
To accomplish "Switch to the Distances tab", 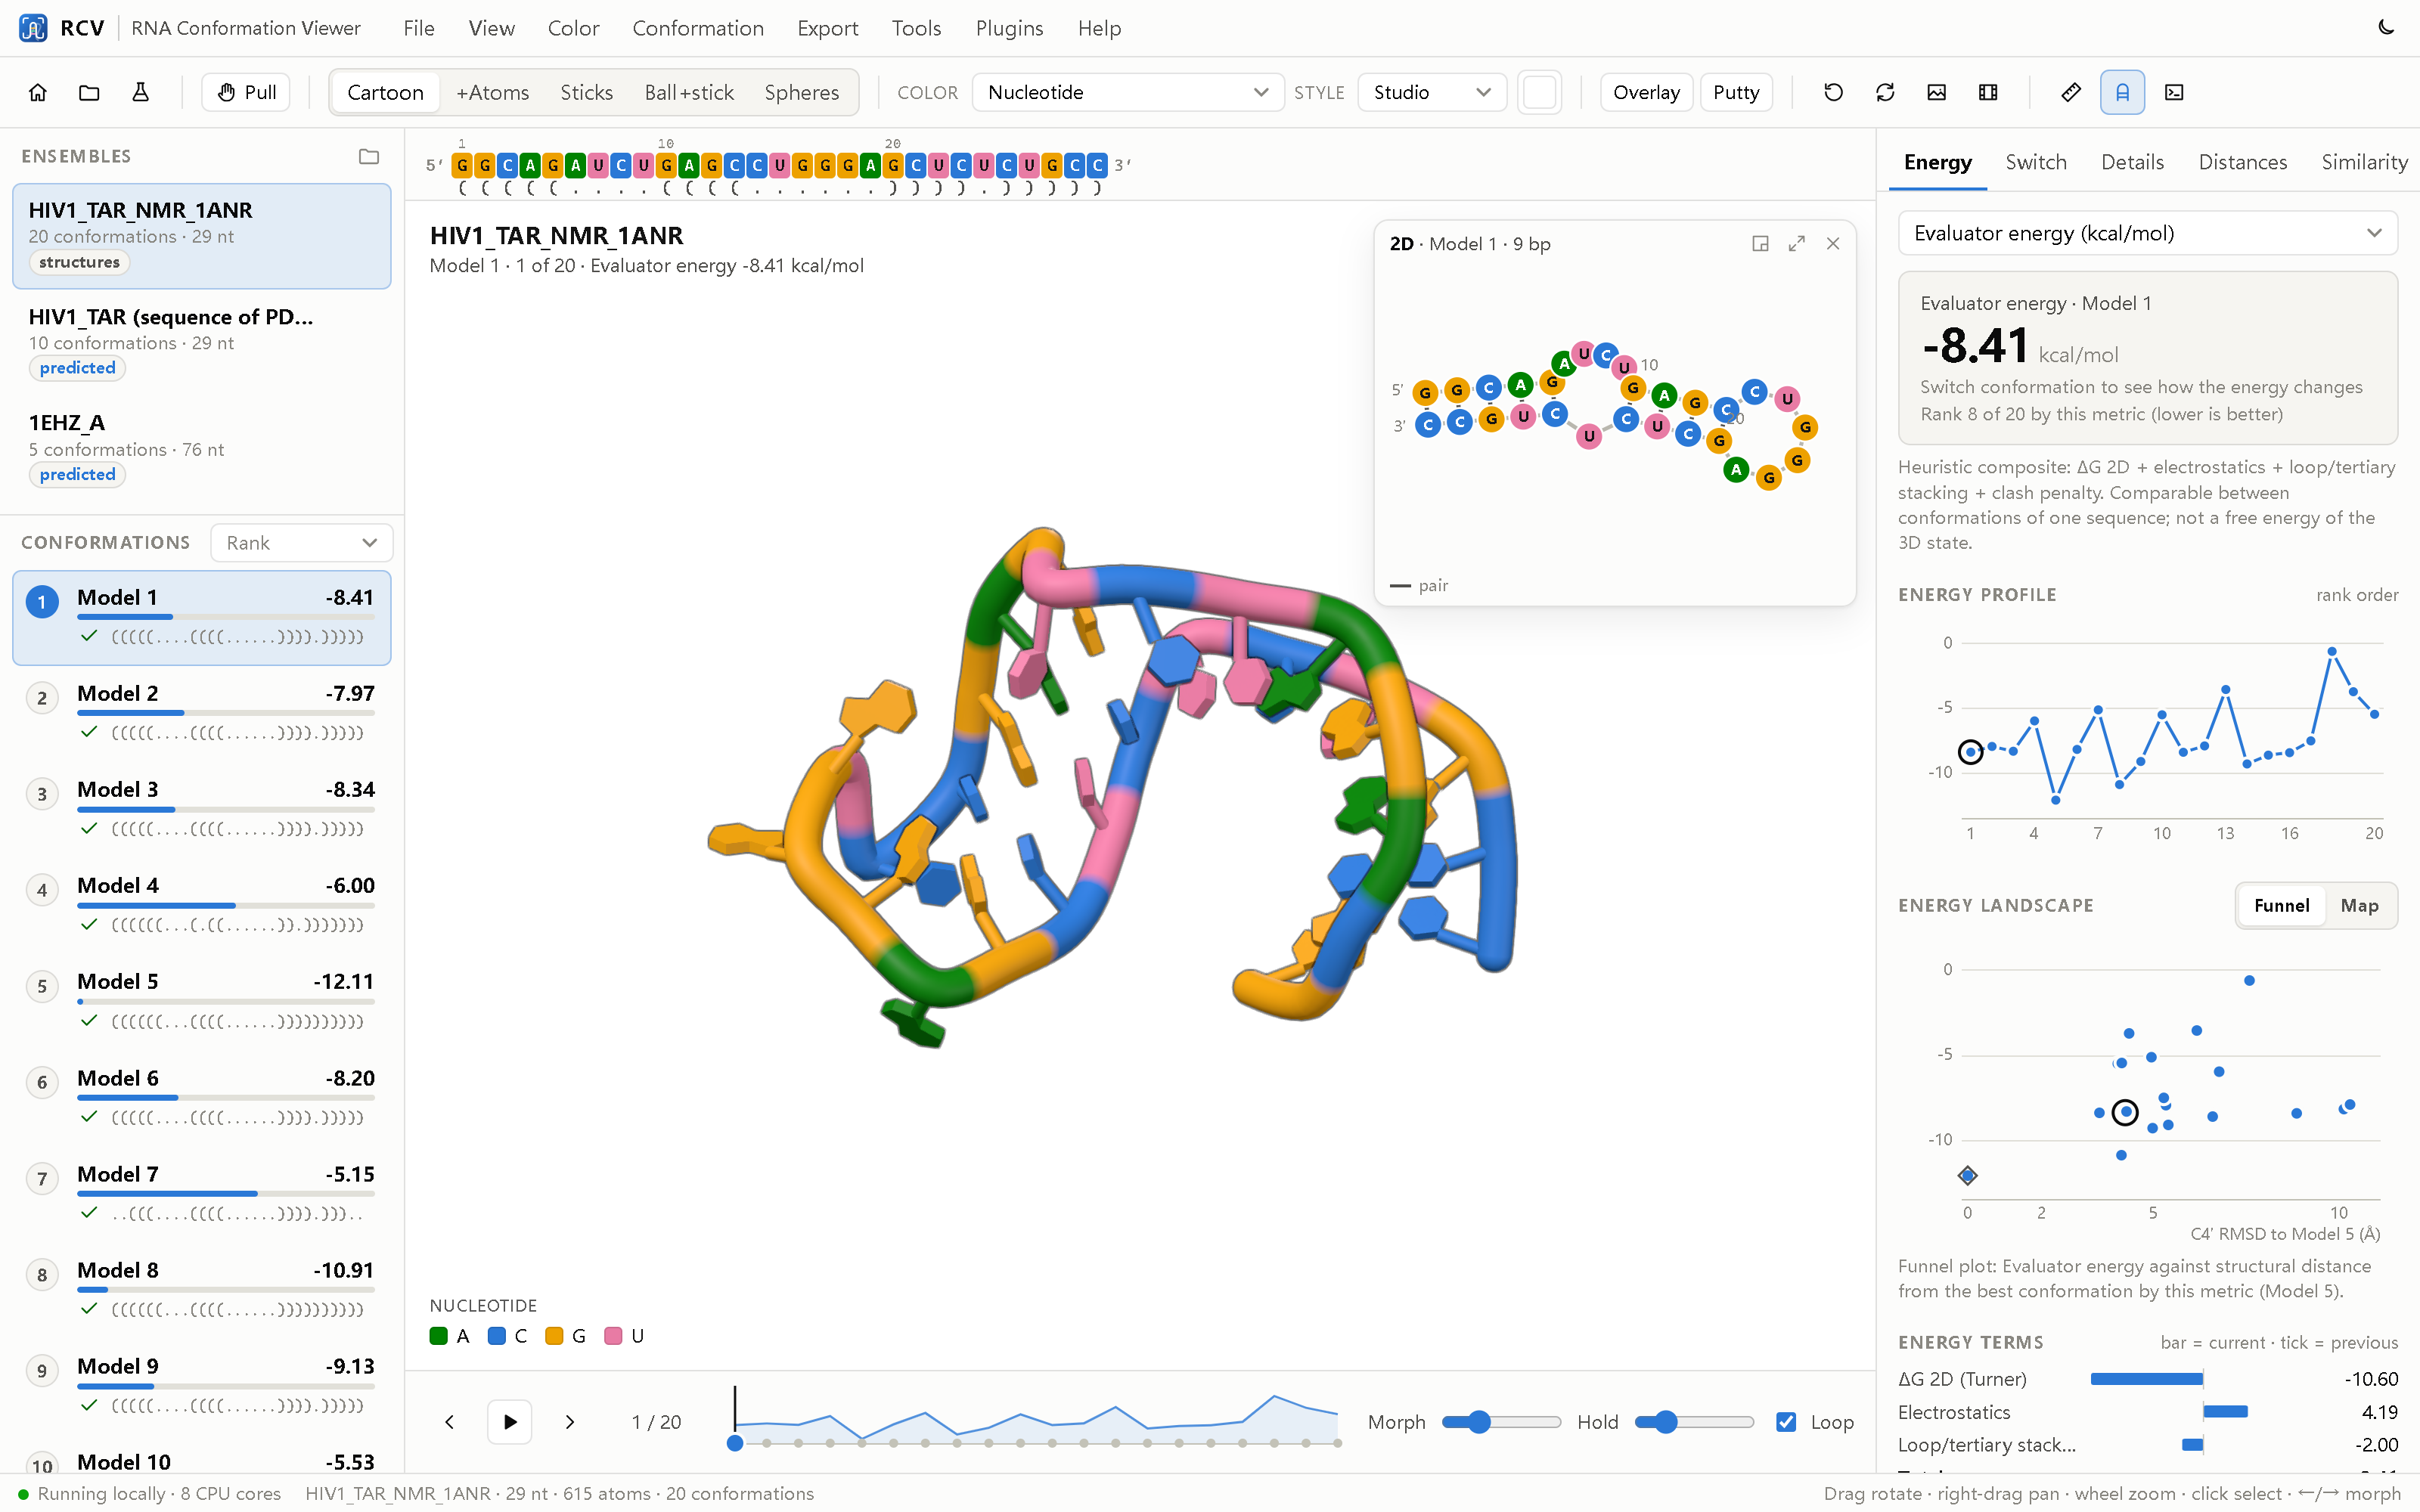I will click(x=2242, y=162).
